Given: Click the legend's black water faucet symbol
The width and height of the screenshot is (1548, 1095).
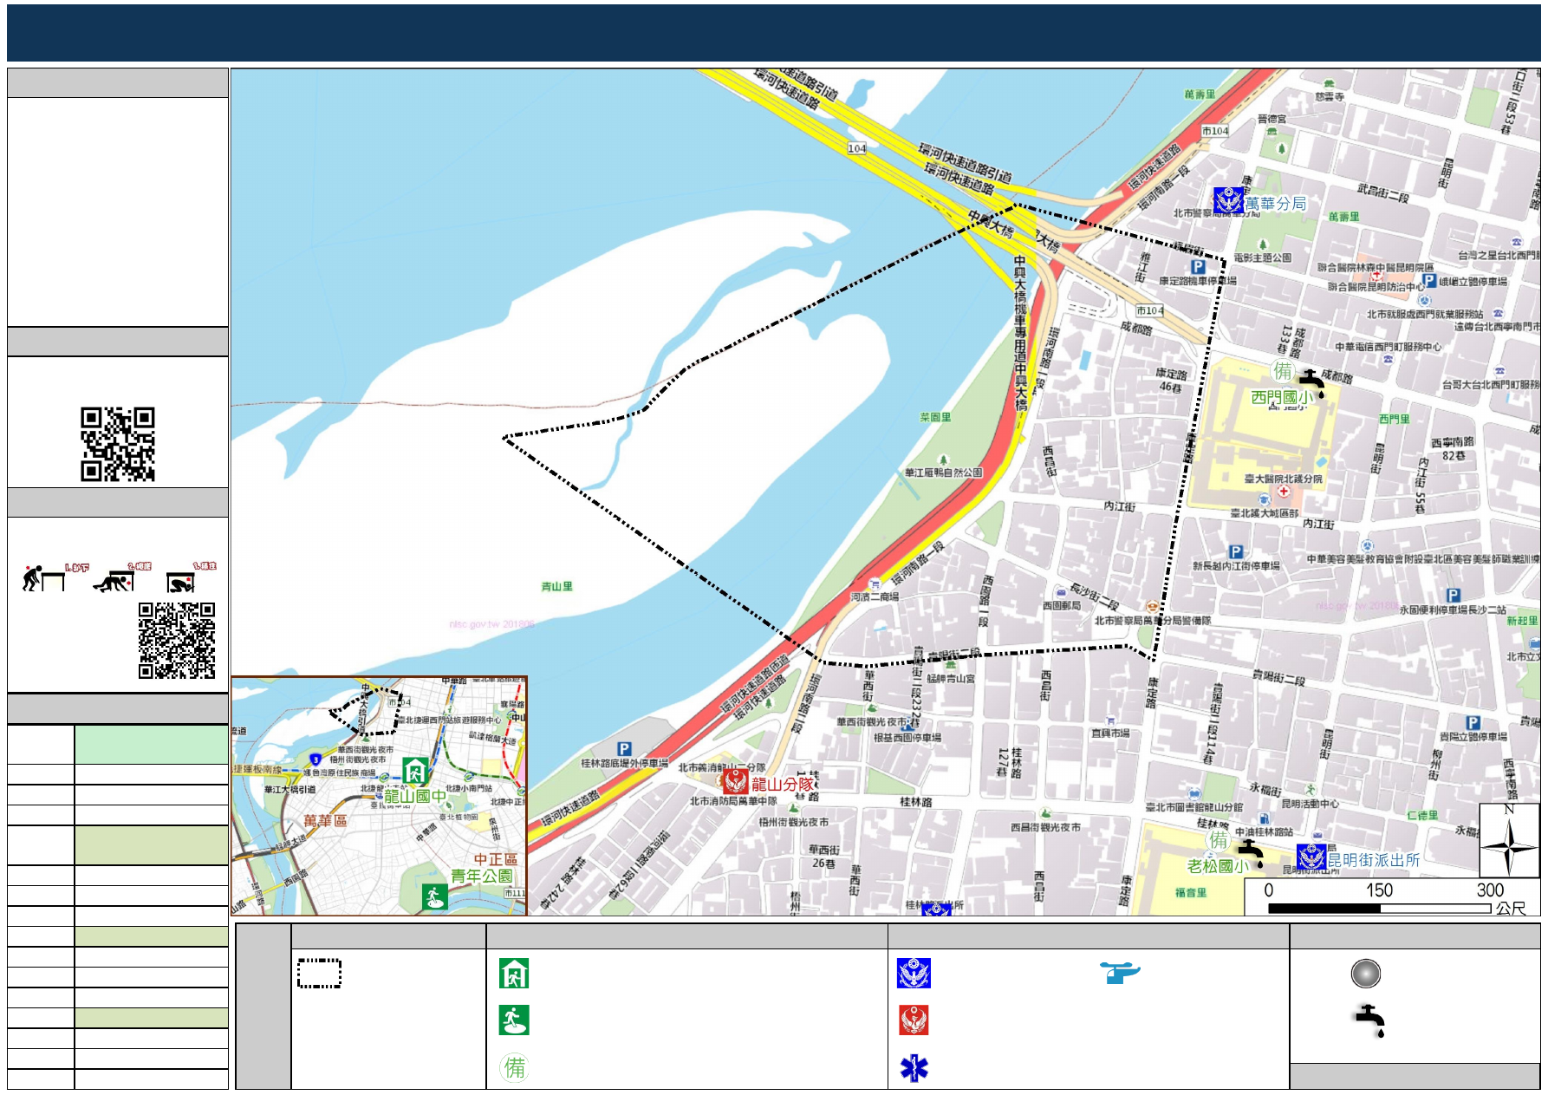Looking at the screenshot, I should coord(1370,1021).
